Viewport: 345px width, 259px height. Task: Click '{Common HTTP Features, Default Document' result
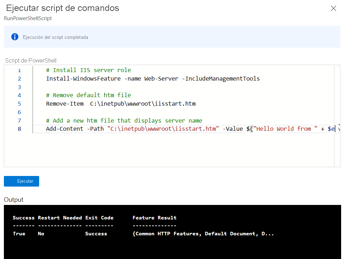tap(203, 234)
